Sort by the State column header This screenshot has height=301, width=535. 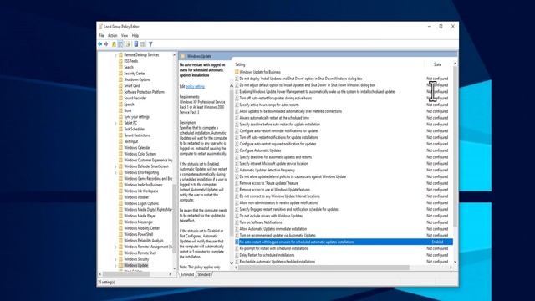tap(437, 64)
